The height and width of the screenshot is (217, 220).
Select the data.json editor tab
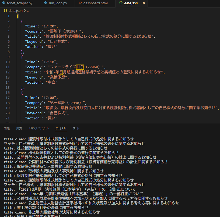pos(131,3)
